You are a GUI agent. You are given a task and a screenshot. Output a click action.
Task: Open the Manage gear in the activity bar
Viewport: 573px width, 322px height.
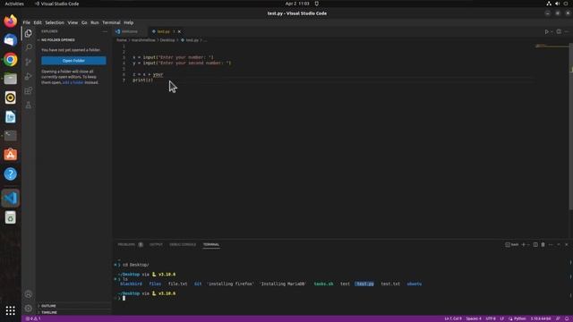pos(28,309)
